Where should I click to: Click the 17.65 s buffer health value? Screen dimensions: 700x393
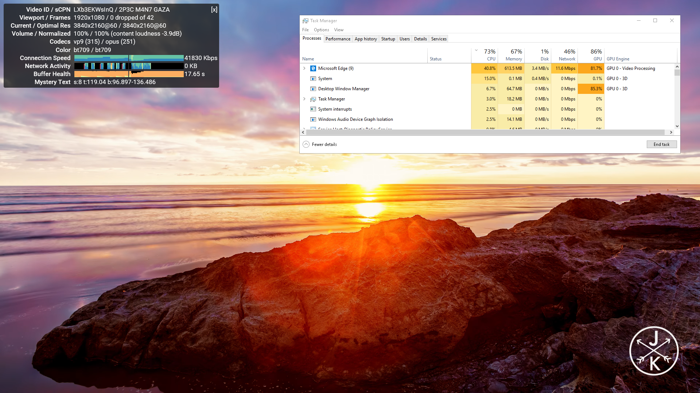click(x=195, y=74)
